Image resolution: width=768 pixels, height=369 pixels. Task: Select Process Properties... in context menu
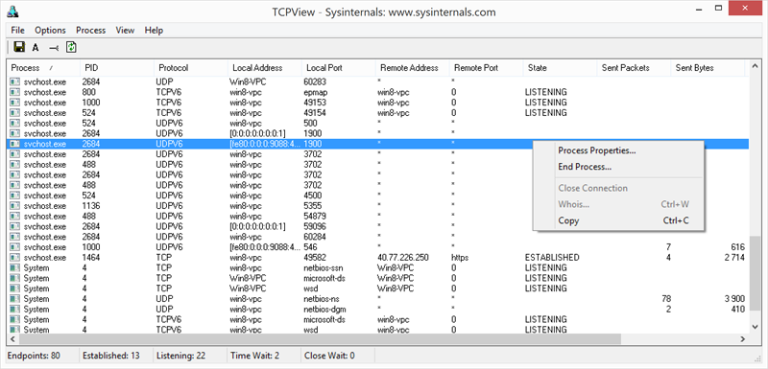click(x=597, y=150)
